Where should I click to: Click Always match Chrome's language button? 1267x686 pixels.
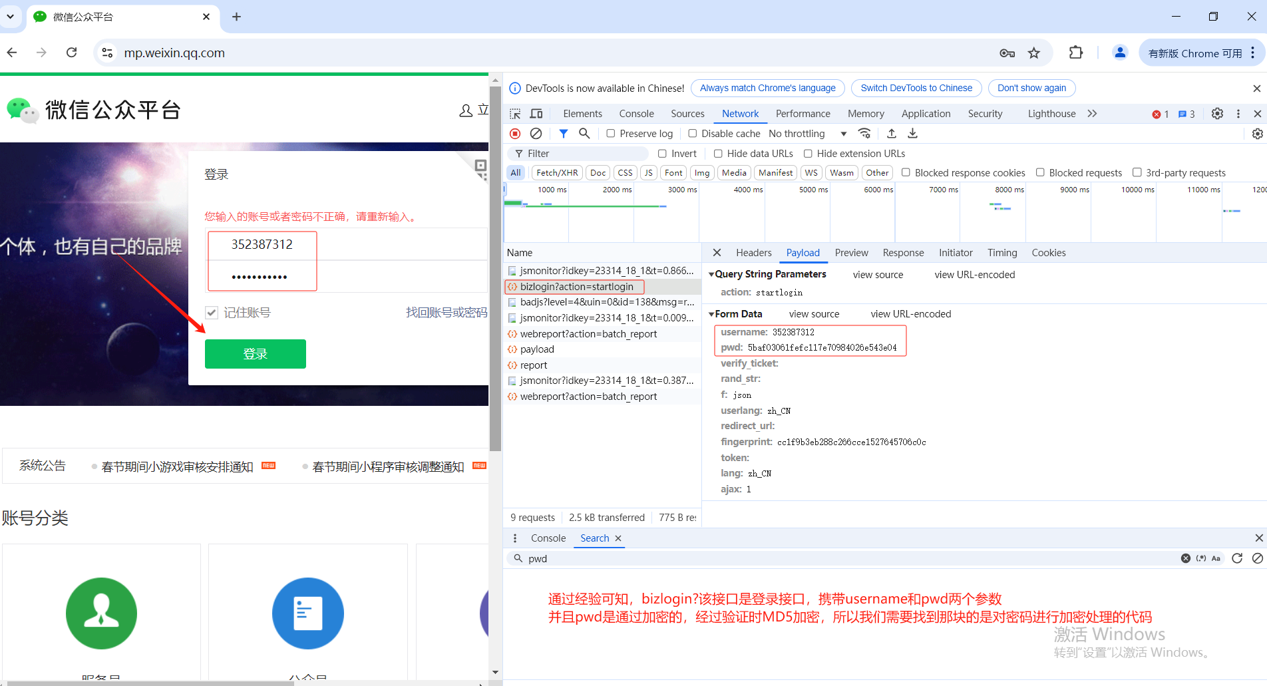[768, 88]
